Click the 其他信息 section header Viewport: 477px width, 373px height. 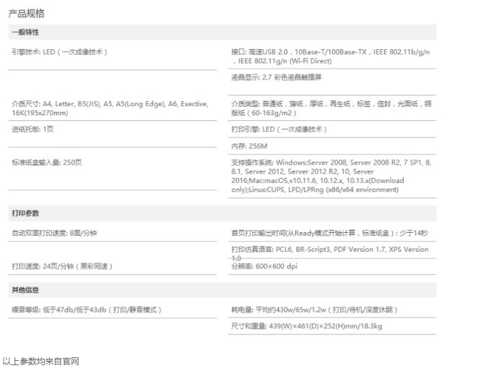[x=26, y=290]
